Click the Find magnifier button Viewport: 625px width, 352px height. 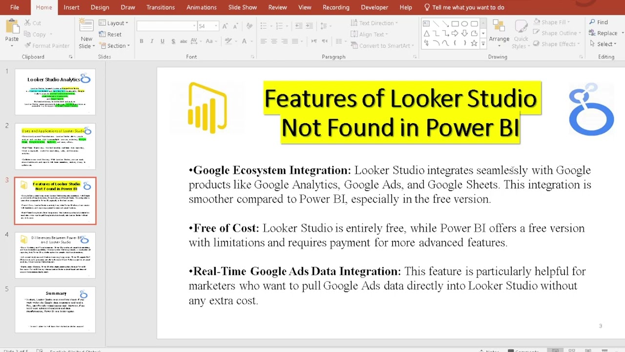point(599,22)
